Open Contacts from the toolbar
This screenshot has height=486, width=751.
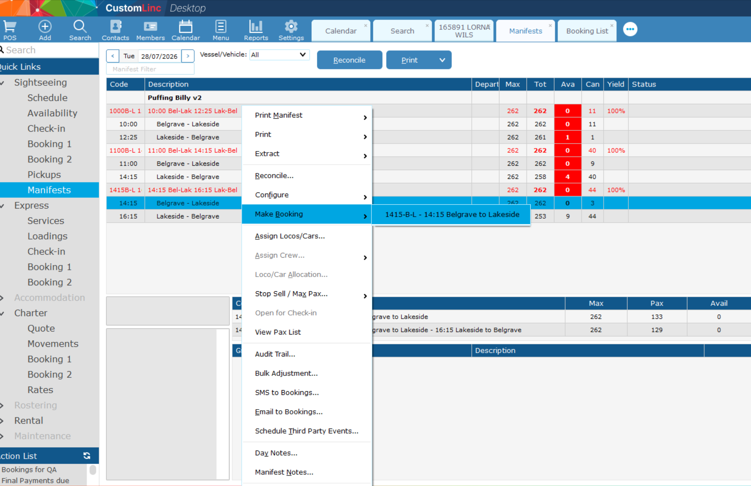(115, 30)
